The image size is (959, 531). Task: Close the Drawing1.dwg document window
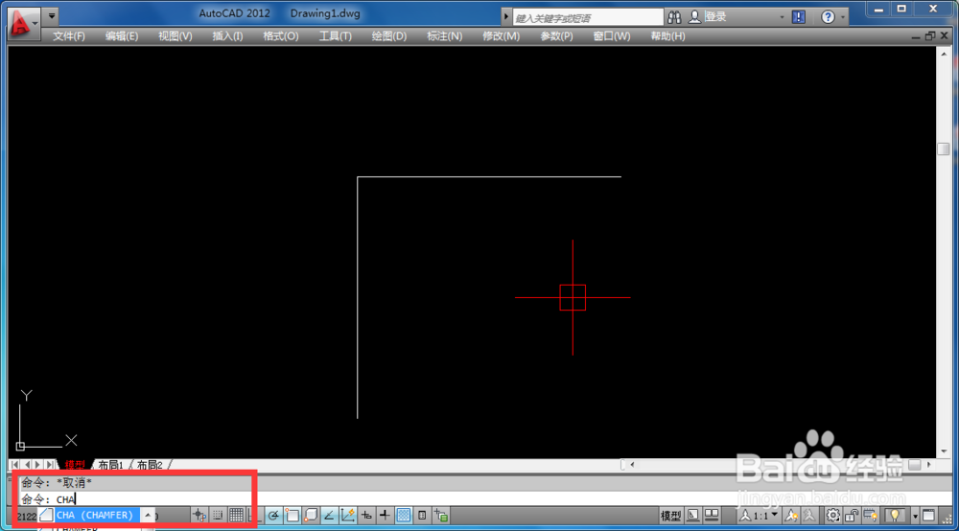[x=945, y=36]
